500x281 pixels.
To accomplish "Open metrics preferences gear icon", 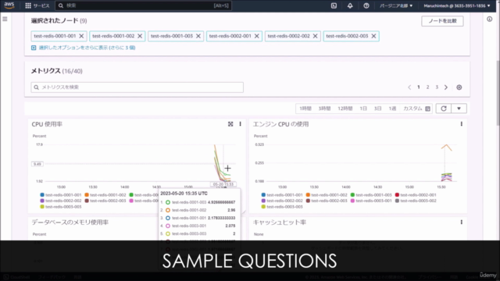I will click(x=459, y=87).
